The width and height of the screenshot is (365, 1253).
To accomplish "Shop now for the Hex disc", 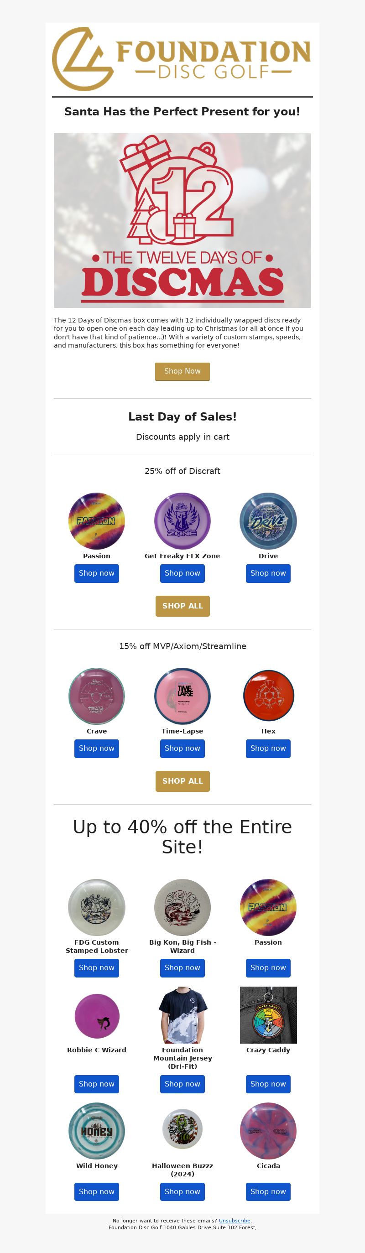I will pyautogui.click(x=268, y=748).
